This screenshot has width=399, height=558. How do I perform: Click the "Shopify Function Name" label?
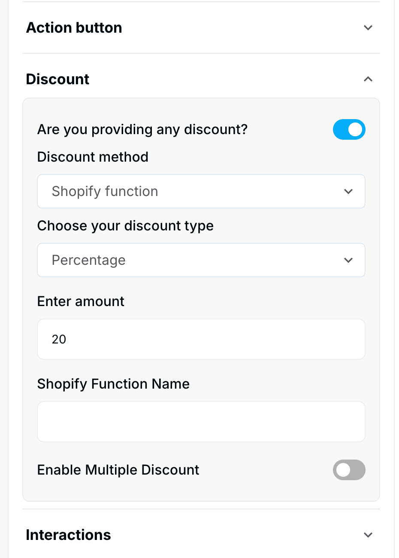click(x=113, y=384)
